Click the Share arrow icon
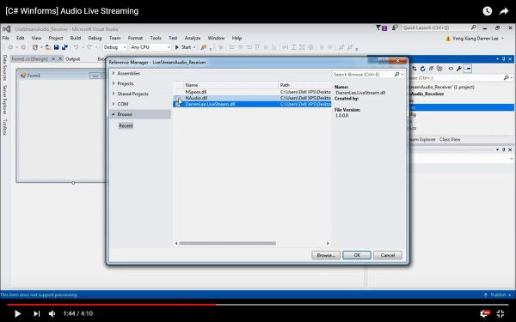The width and height of the screenshot is (516, 322). tap(504, 11)
